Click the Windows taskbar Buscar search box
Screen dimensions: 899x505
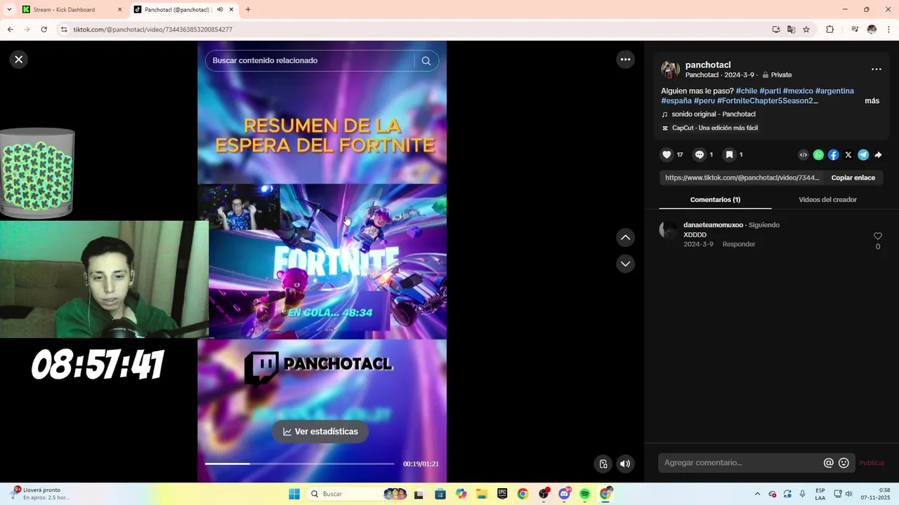357,494
